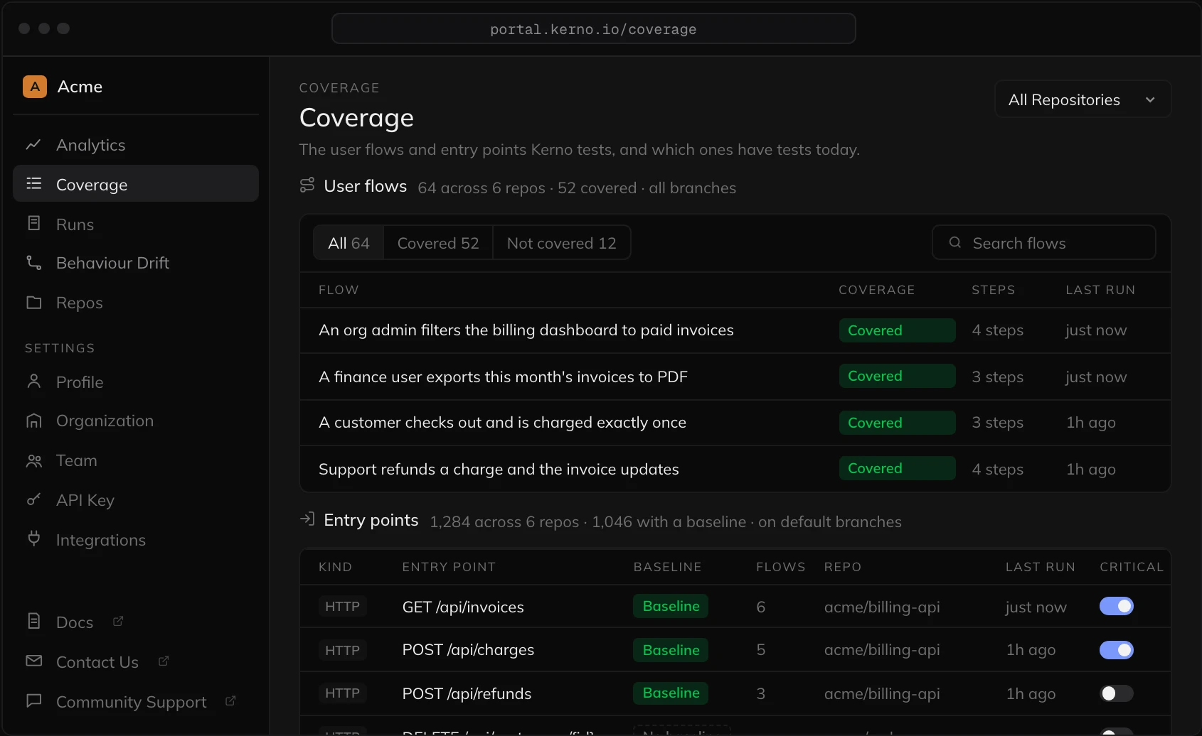The width and height of the screenshot is (1202, 736).
Task: Click the Coverage list icon in sidebar
Action: (x=33, y=184)
